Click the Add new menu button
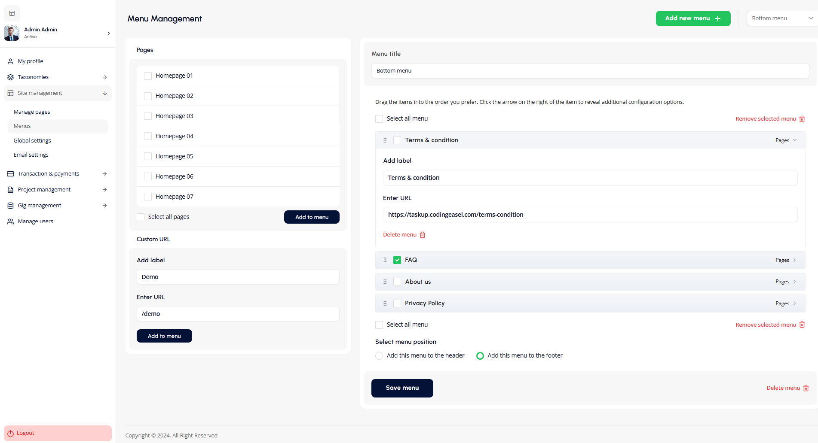 click(693, 18)
